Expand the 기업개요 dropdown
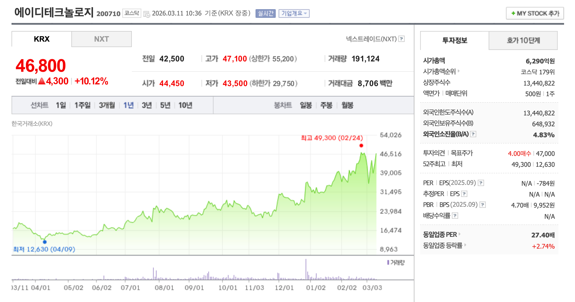Screen dimensions: 575x302 [294, 13]
